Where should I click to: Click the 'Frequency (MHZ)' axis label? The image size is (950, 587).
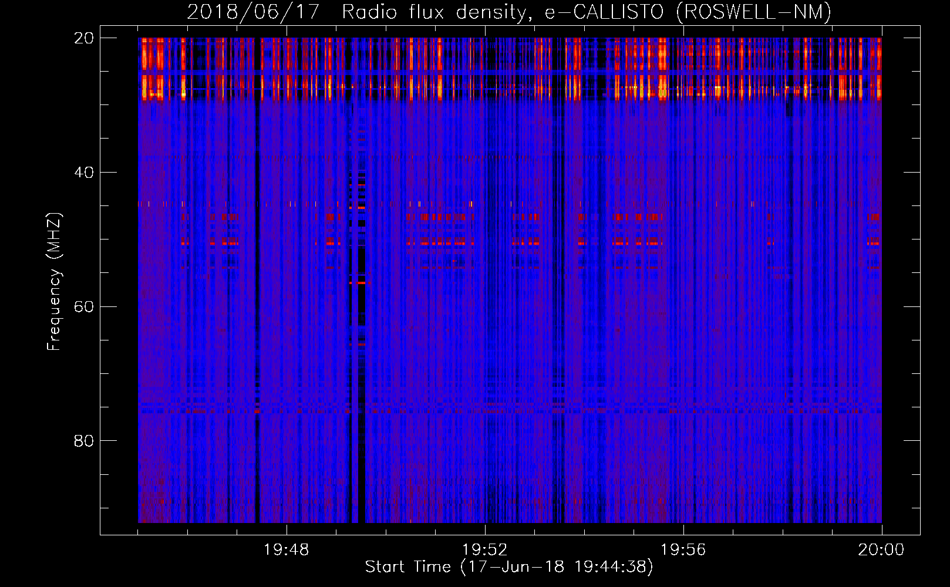tap(54, 282)
